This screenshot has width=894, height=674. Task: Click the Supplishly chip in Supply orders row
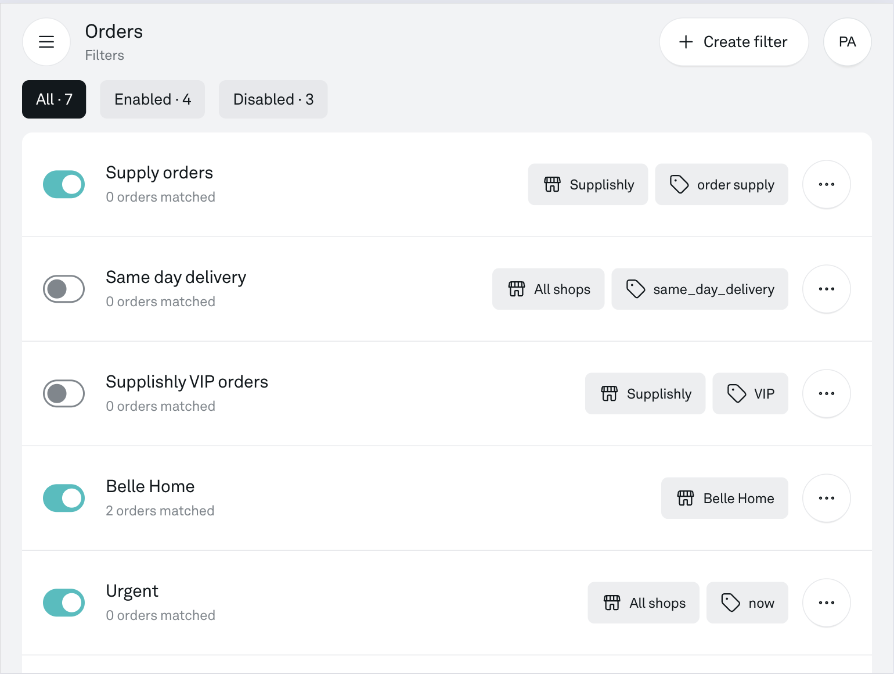587,184
